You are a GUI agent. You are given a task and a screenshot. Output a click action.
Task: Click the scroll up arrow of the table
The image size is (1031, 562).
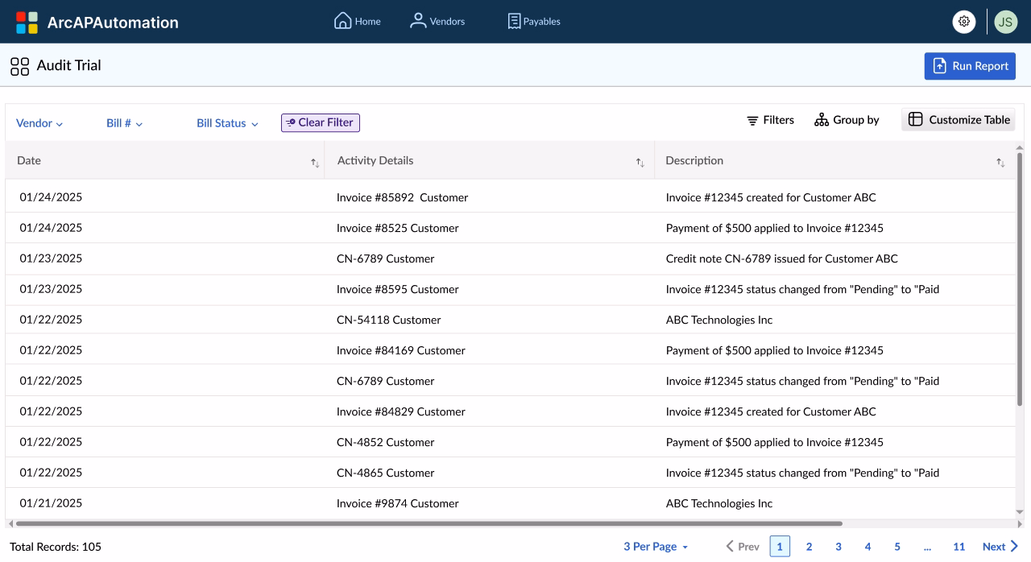tap(1020, 148)
